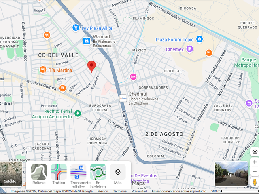Click the DICONSA label
This screenshot has height=194, width=259.
tap(188, 8)
